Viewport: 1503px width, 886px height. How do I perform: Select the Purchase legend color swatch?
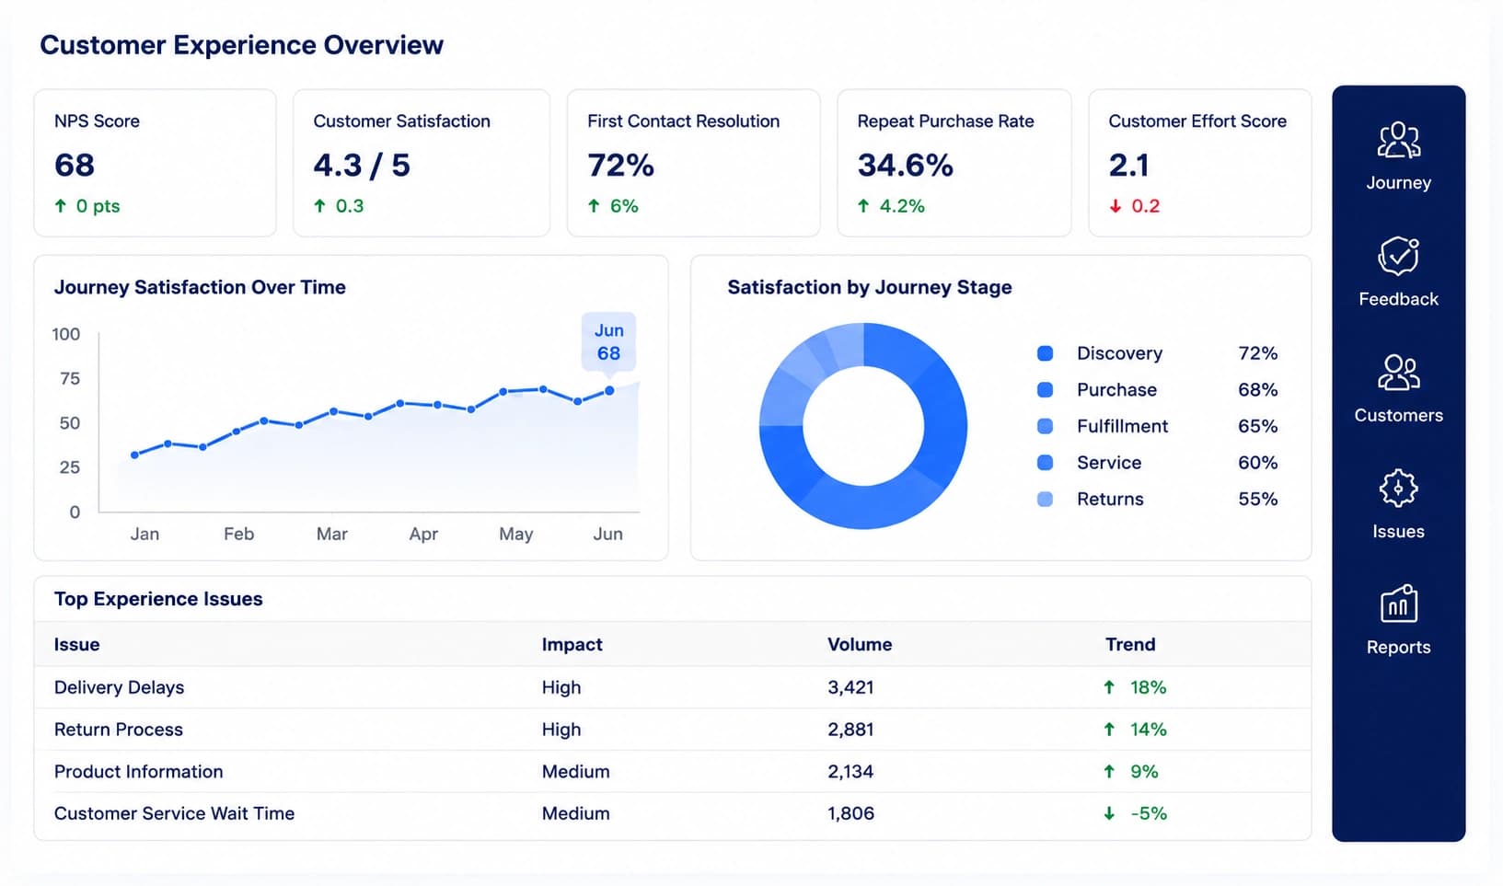click(1045, 390)
